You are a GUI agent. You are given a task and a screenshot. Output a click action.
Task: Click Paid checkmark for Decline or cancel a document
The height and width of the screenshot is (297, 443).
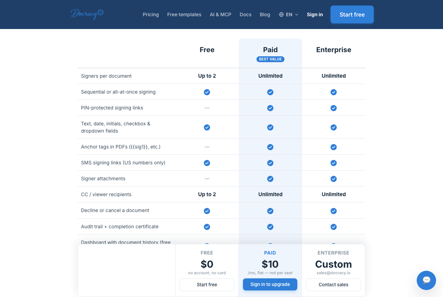point(270,211)
